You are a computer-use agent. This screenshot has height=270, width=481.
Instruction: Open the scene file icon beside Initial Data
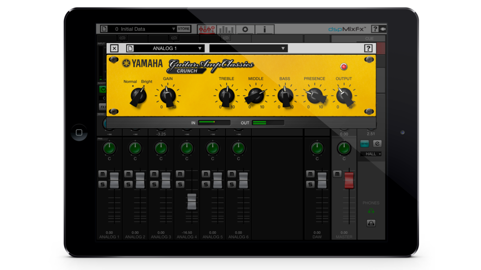tap(104, 29)
